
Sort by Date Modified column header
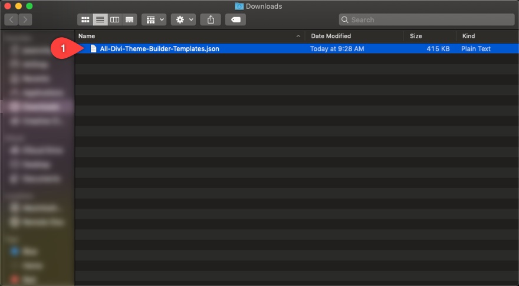(354, 36)
